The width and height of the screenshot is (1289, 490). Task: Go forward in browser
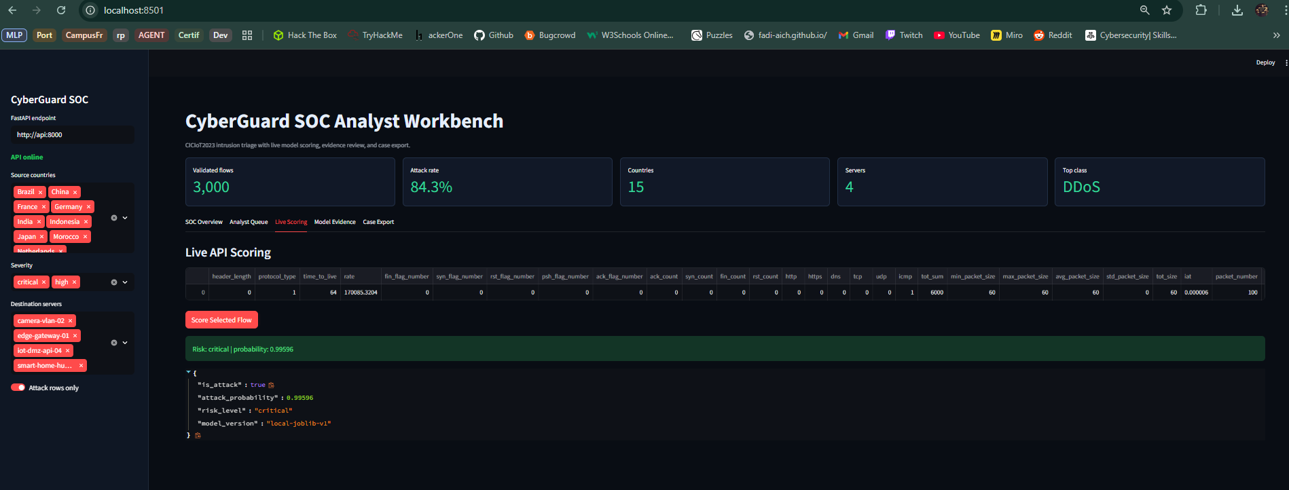pos(37,10)
